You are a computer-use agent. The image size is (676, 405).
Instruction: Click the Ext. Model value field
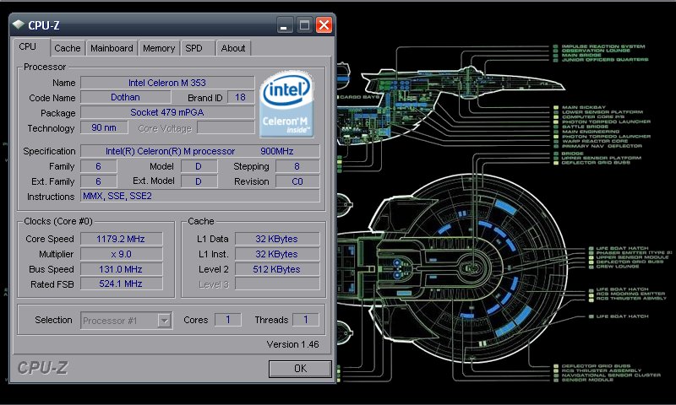tap(199, 181)
